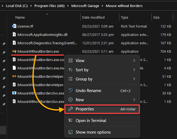Click the Alt+Enter shortcut label

(128, 109)
